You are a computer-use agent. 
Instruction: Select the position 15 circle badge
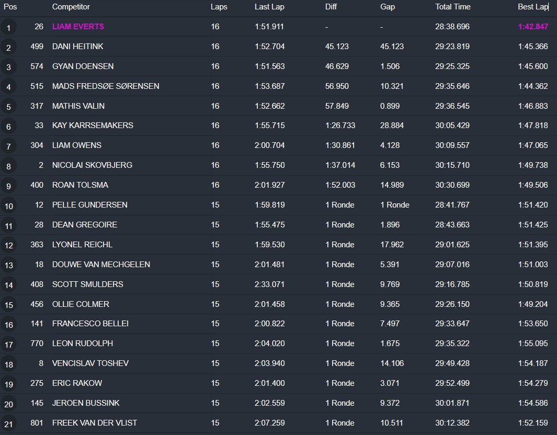coord(8,305)
